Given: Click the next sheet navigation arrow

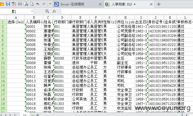Looking at the screenshot, I should [x=10, y=115].
